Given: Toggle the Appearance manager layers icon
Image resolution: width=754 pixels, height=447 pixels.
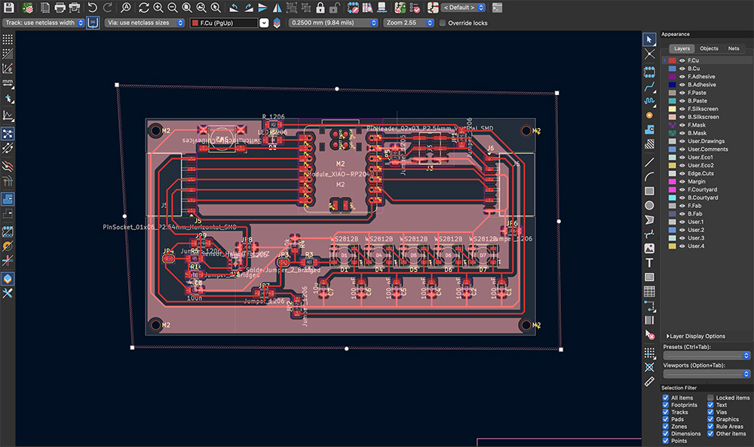Looking at the screenshot, I should 8,279.
